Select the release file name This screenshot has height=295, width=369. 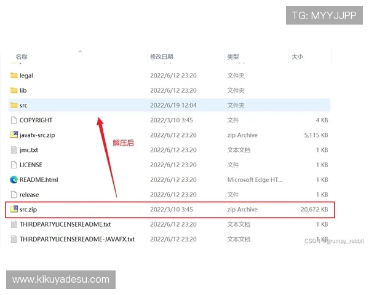29,195
